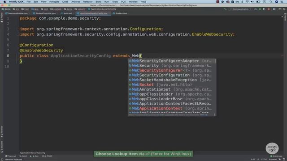Select WebappClassLoader completion suggestion
The height and width of the screenshot is (161, 287).
[x=171, y=94]
